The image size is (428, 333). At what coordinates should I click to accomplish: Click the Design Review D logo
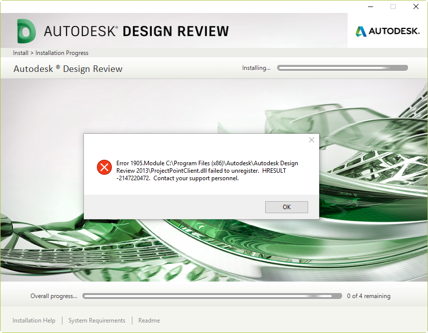26,31
